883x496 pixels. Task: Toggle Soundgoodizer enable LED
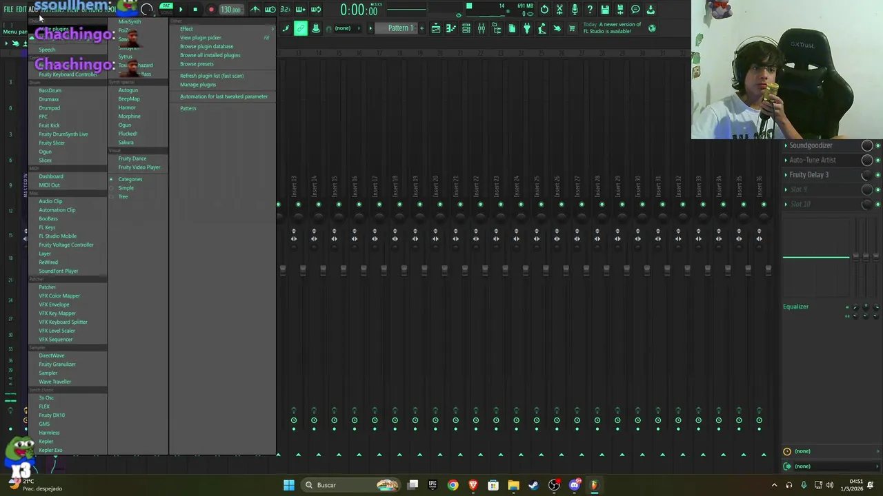[x=878, y=145]
